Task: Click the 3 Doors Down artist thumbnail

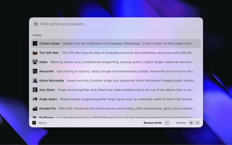Action: [x=35, y=43]
